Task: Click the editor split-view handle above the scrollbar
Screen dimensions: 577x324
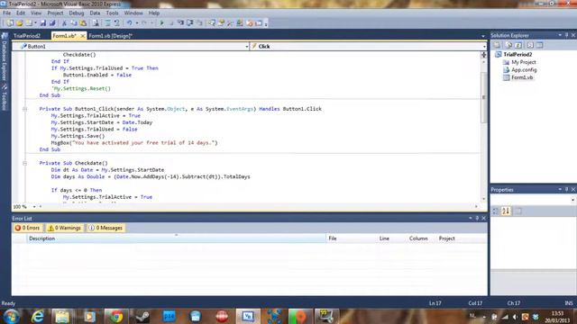Action: 483,55
